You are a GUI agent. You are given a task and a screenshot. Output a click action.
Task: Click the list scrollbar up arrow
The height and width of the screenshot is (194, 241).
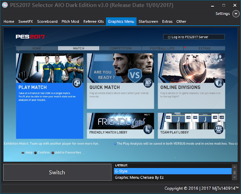(x=235, y=167)
